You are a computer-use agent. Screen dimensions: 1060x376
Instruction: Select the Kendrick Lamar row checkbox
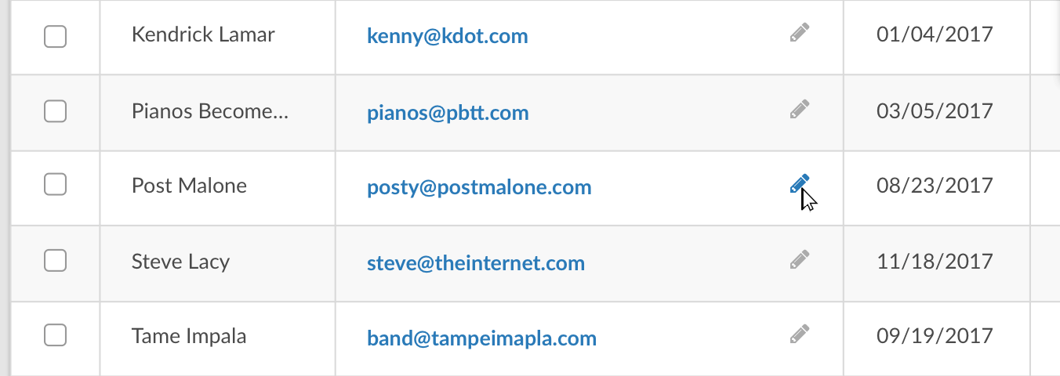[x=55, y=36]
